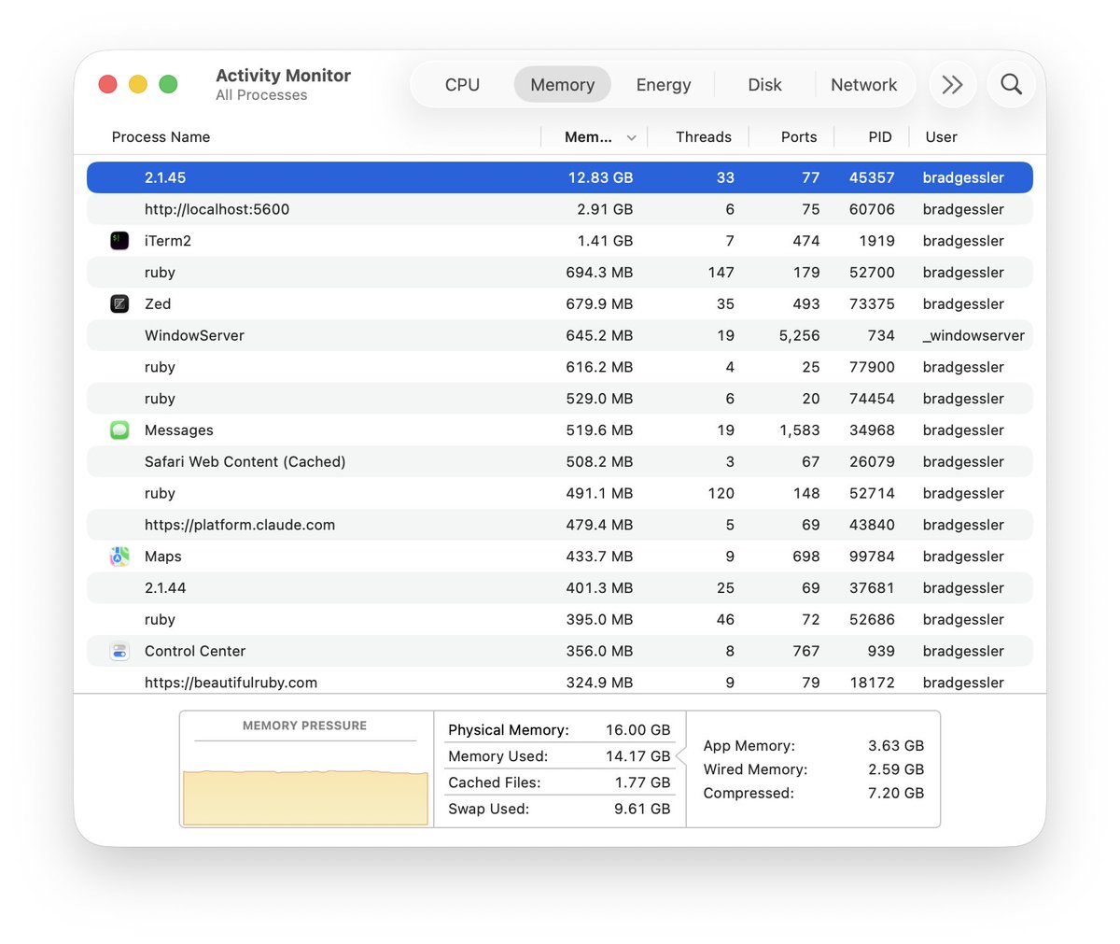Image resolution: width=1120 pixels, height=944 pixels.
Task: Select the 2.1.44 process row
Action: coord(560,588)
